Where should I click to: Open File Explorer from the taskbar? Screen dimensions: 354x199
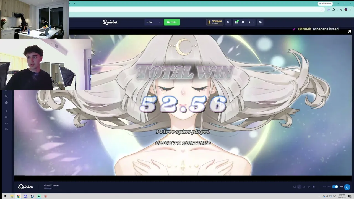point(12,196)
